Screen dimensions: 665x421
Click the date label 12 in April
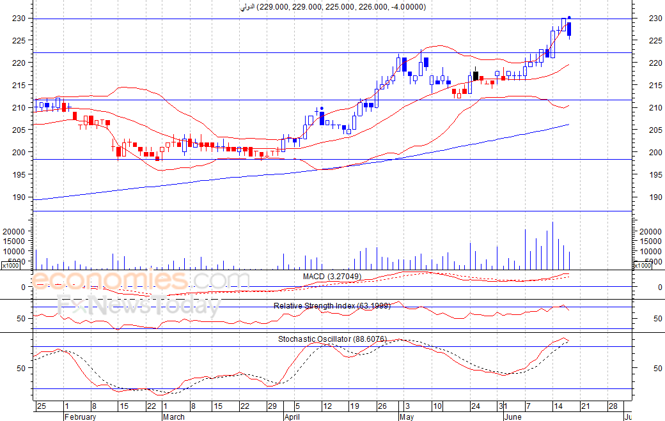pyautogui.click(x=327, y=406)
